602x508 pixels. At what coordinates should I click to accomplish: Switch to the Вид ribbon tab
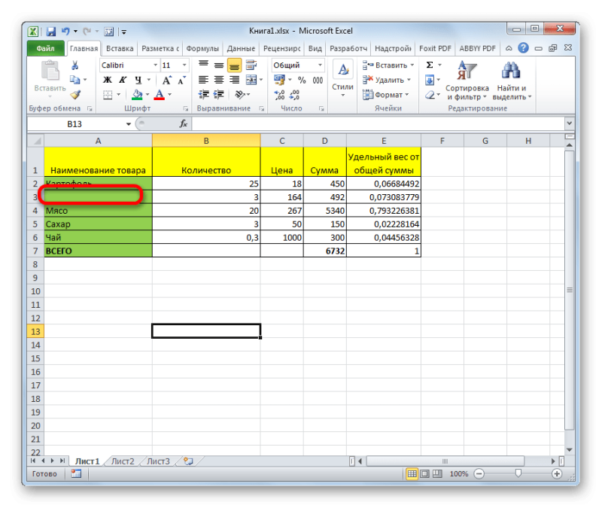[x=315, y=48]
